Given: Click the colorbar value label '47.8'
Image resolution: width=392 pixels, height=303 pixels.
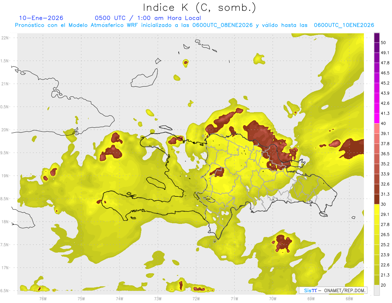Looking at the screenshot, I should (385, 63).
